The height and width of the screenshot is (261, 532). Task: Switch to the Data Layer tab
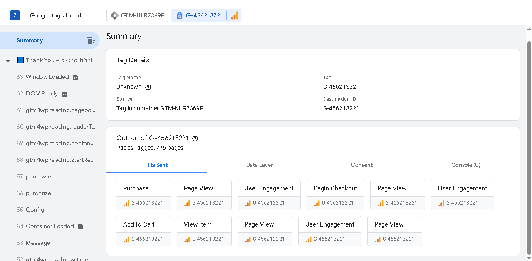click(260, 165)
